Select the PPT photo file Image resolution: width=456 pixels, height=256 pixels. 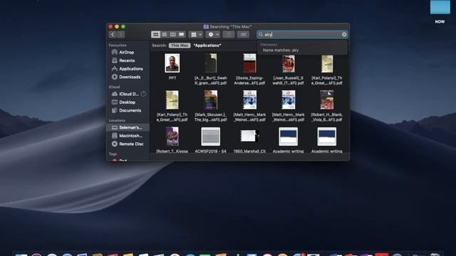pos(172,63)
